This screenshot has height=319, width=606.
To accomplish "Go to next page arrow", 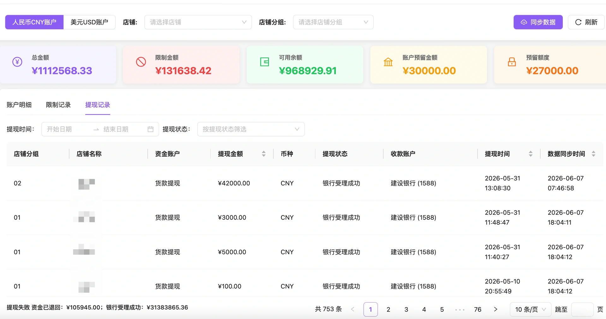I will click(496, 309).
